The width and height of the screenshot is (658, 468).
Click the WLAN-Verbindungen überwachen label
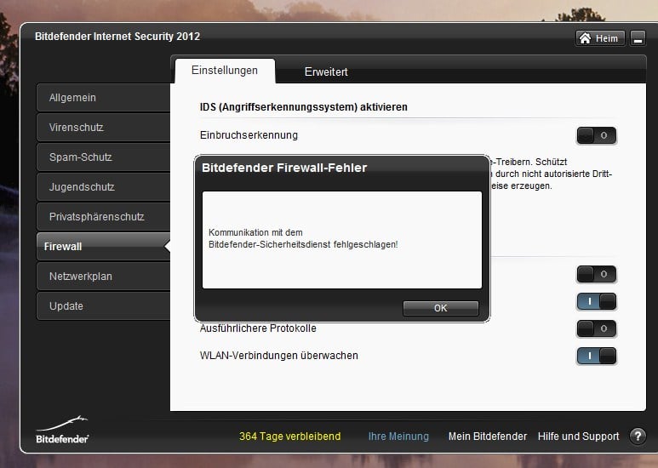pos(279,356)
